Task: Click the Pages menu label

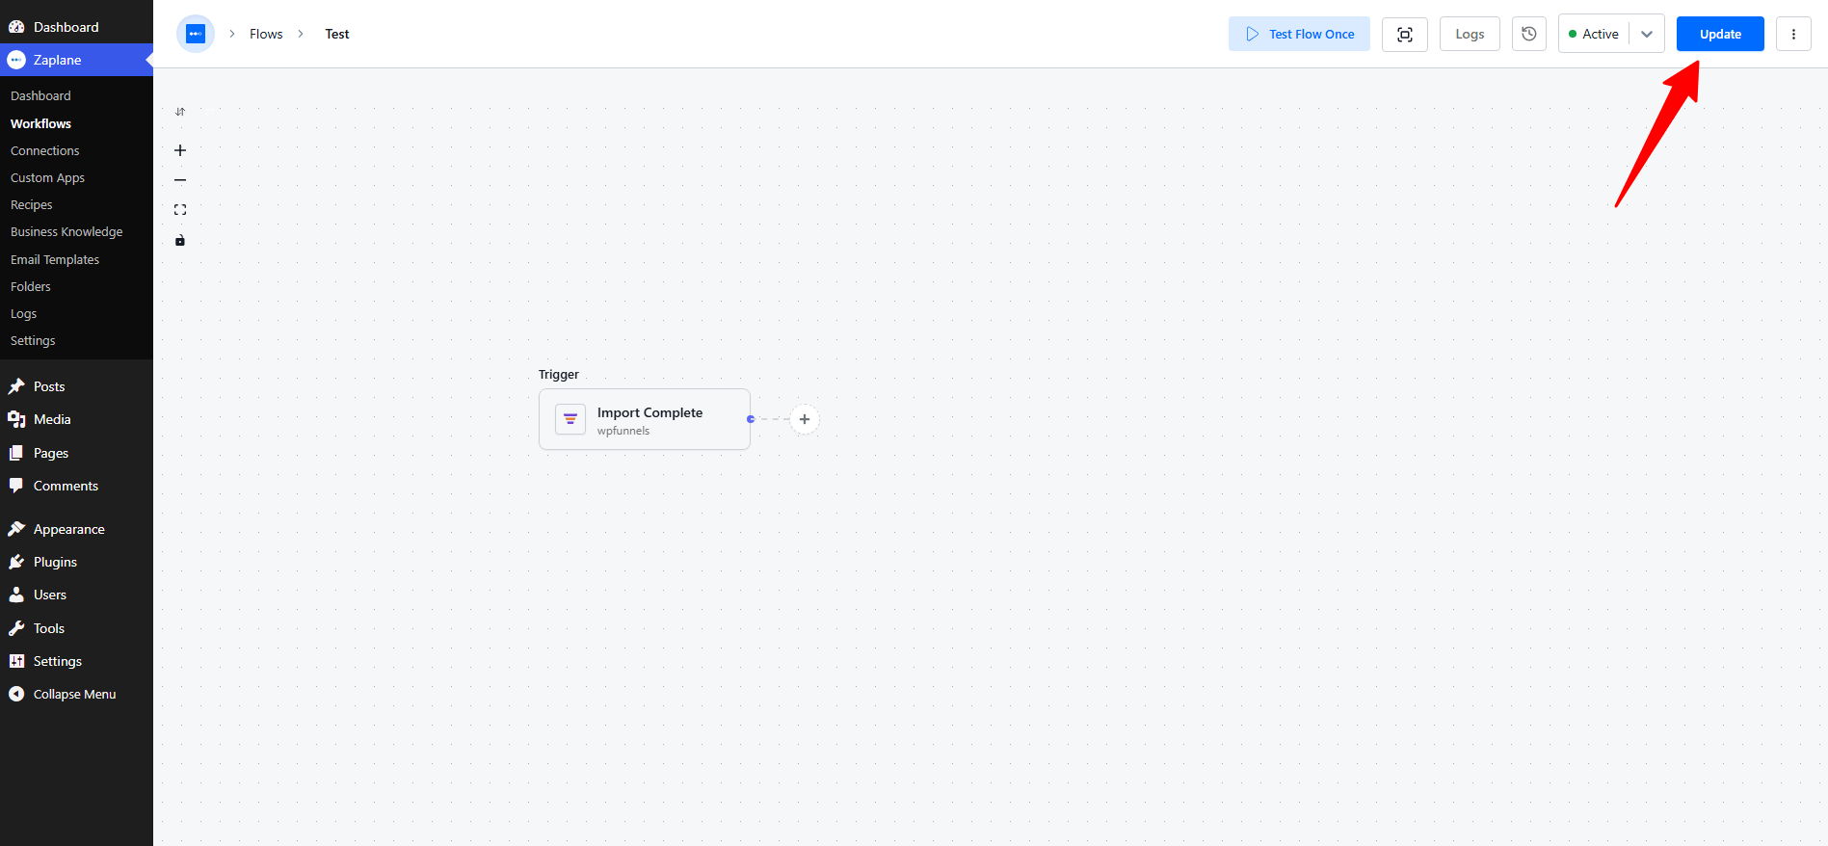Action: click(x=51, y=453)
